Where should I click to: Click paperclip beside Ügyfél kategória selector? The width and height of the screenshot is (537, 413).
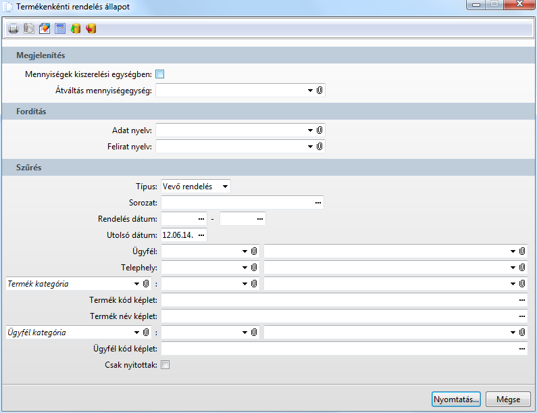[x=146, y=332]
